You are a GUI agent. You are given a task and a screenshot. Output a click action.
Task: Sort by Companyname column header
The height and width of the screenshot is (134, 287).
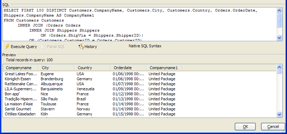coord(20,68)
